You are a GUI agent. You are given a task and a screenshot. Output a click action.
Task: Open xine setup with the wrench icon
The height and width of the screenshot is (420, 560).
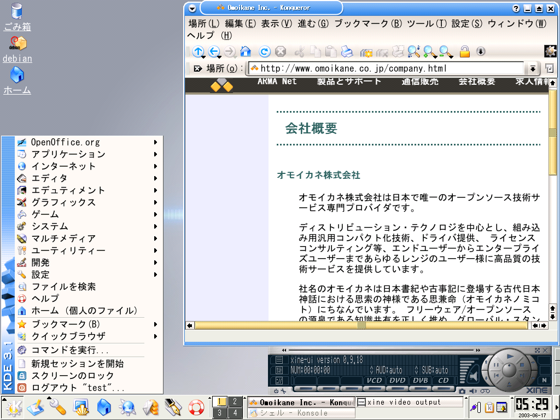pos(283,391)
